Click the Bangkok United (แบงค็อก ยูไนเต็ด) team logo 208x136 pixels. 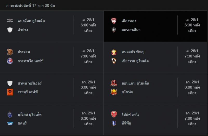(x=10, y=21)
